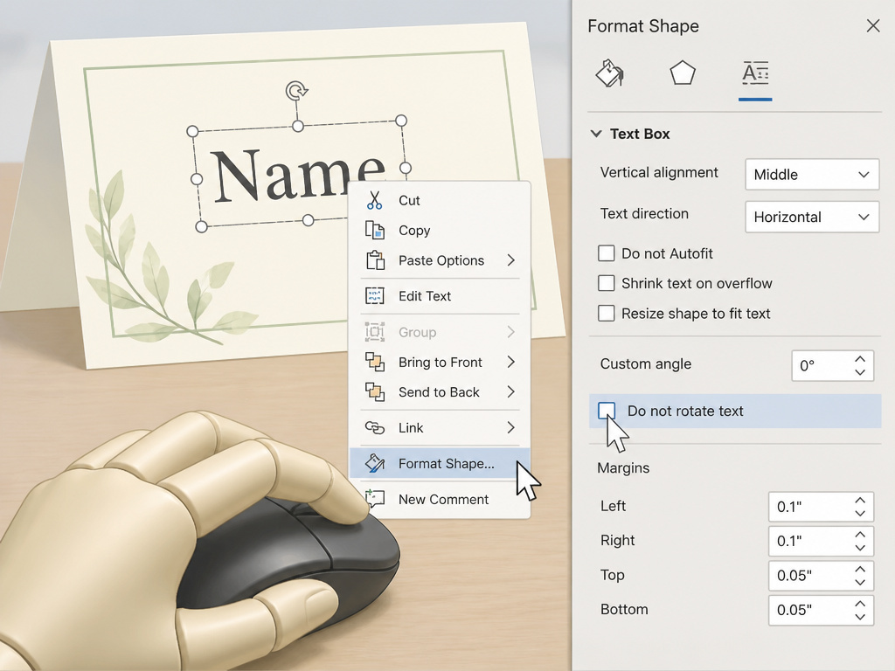This screenshot has height=671, width=895.
Task: Increase the Custom angle value
Action: (x=860, y=359)
